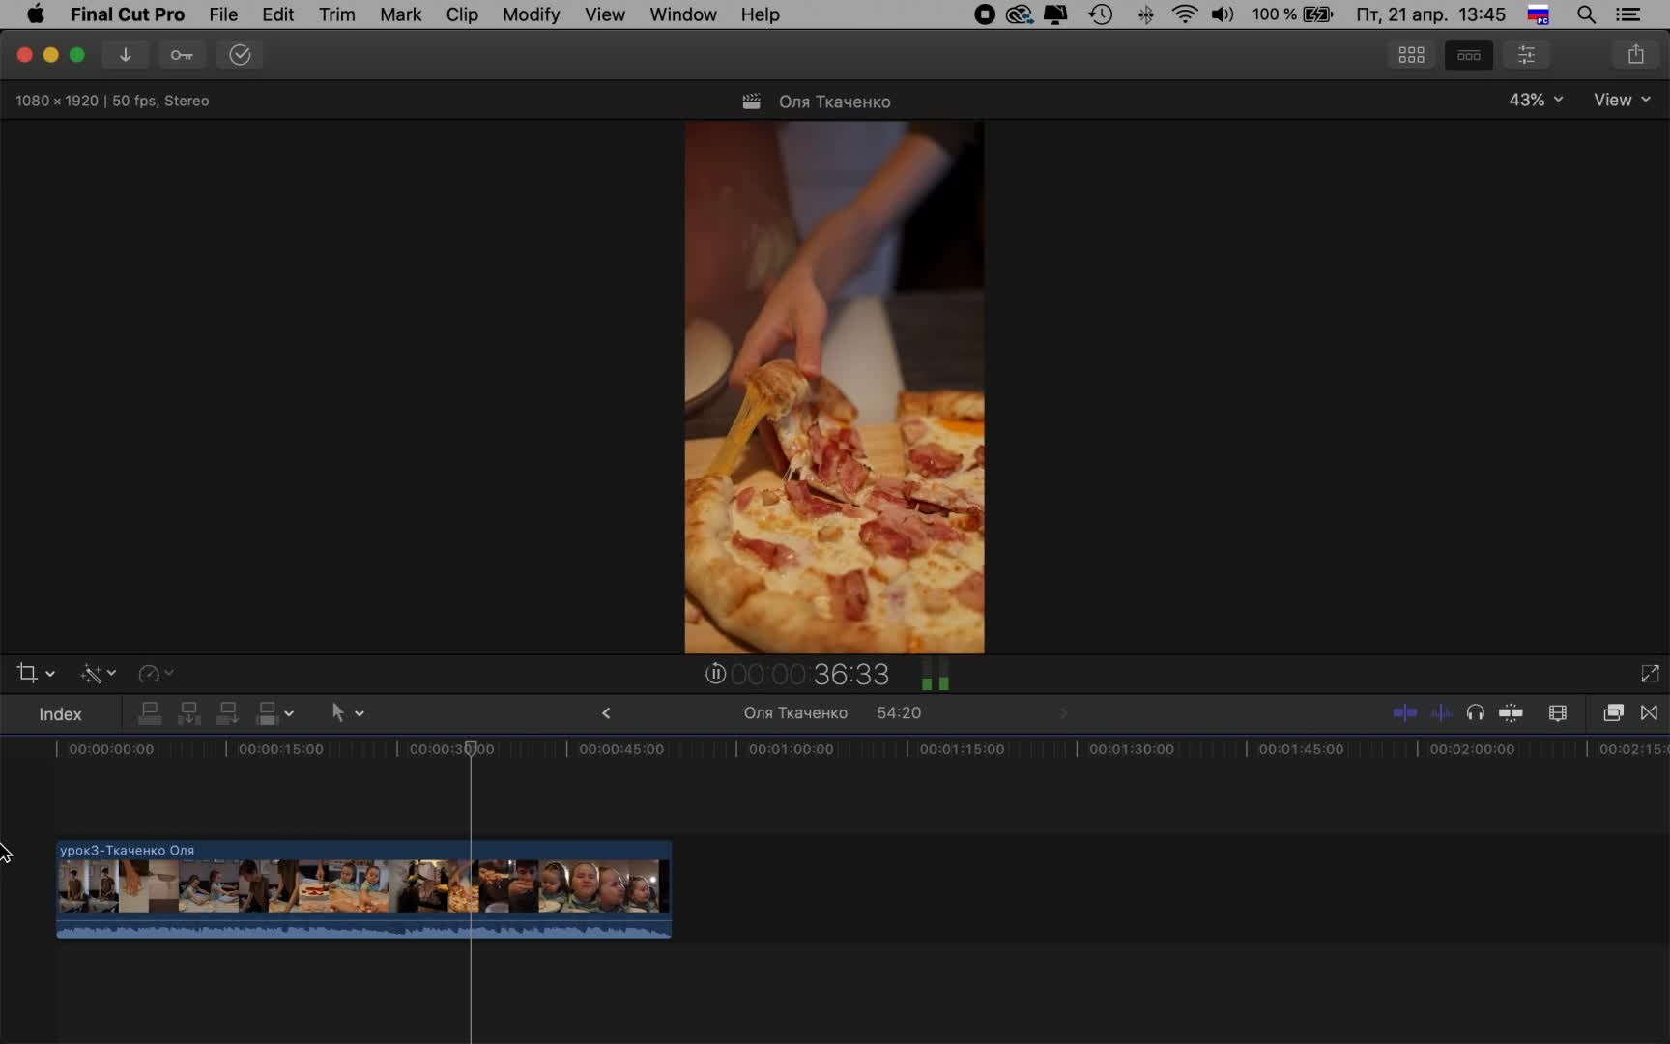Click the Import Media arrow icon
The height and width of the screenshot is (1044, 1670).
pos(125,55)
